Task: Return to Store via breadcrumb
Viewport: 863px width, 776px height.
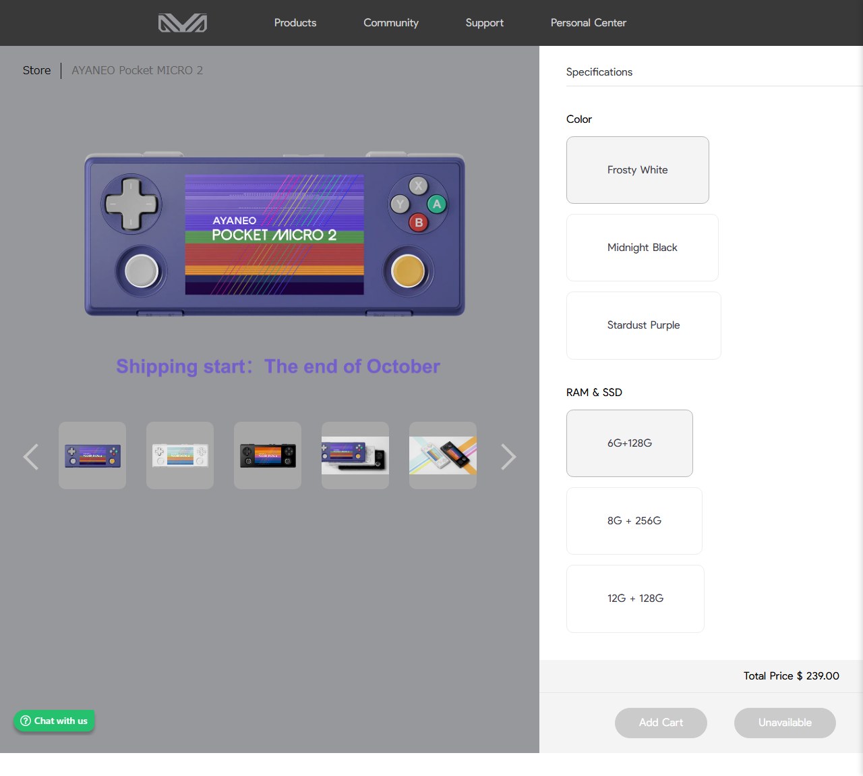Action: pyautogui.click(x=36, y=70)
